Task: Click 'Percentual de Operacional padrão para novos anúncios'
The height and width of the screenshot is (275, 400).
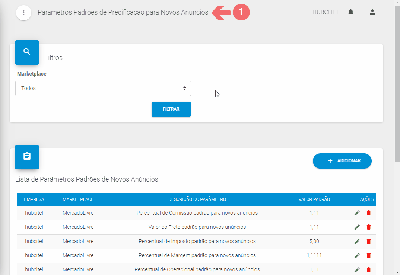Action: click(197, 269)
